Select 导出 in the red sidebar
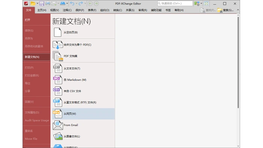 point(36,83)
